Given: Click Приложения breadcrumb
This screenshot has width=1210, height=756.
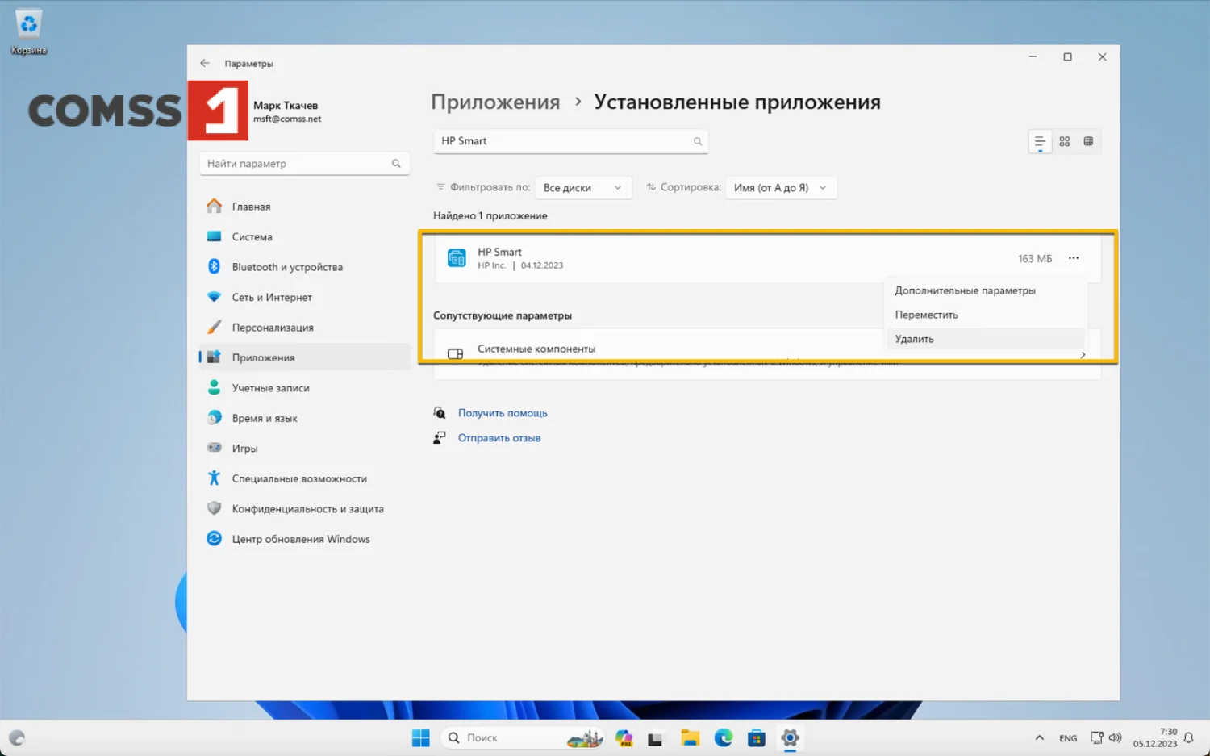Looking at the screenshot, I should [495, 102].
